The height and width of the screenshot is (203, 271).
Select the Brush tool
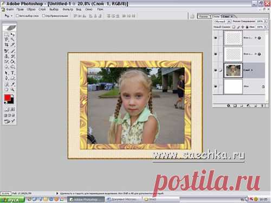point(12,51)
